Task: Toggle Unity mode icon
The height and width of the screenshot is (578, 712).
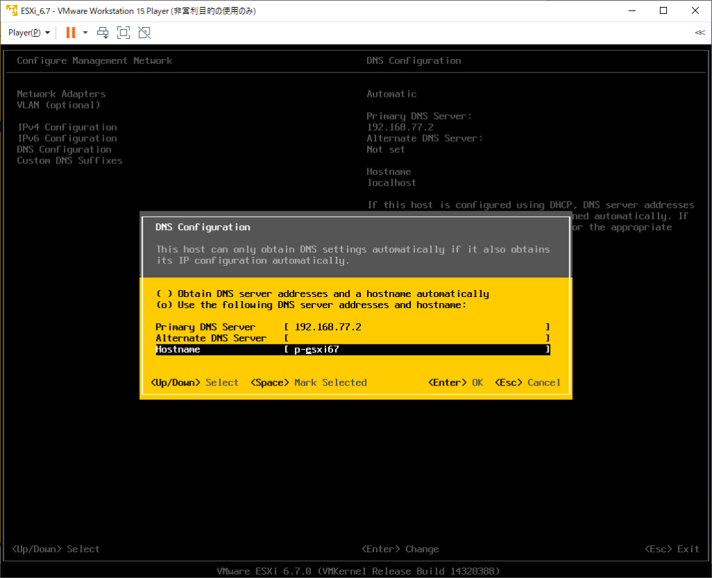Action: tap(145, 33)
